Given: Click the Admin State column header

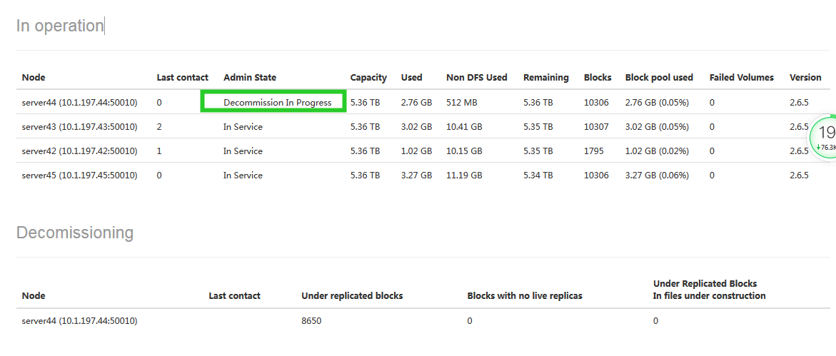Looking at the screenshot, I should 249,78.
